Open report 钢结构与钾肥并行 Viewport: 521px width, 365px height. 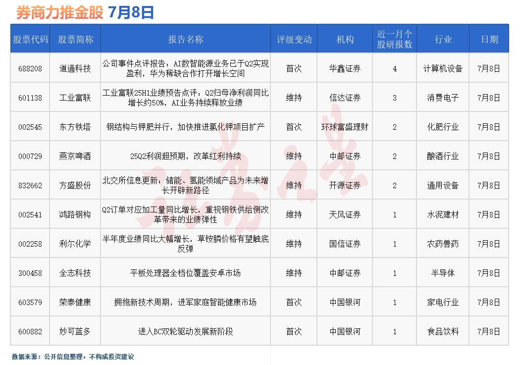(x=185, y=127)
